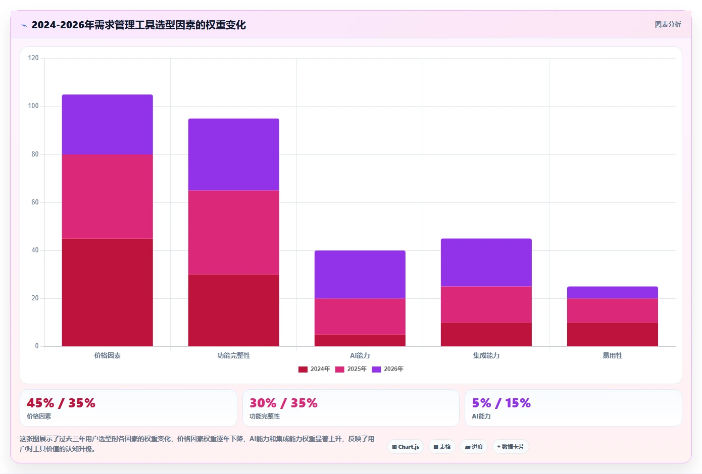The height and width of the screenshot is (474, 702).
Task: Click the 价格因素 caption in the stat card
Action: pyautogui.click(x=39, y=416)
